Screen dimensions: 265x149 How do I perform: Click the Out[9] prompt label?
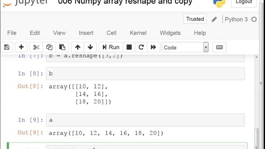(x=30, y=132)
